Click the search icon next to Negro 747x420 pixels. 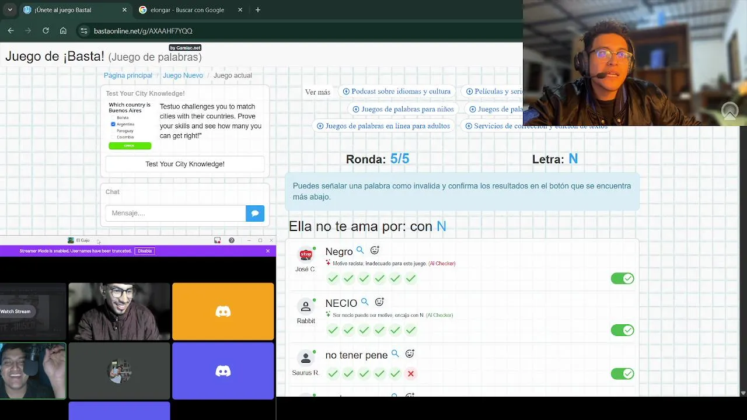pos(360,250)
